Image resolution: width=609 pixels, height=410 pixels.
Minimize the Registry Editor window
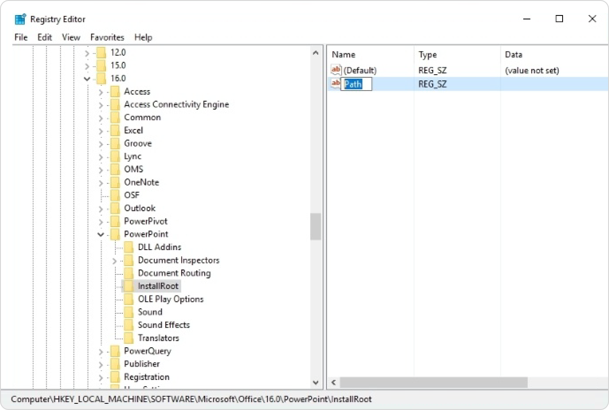[x=526, y=19]
